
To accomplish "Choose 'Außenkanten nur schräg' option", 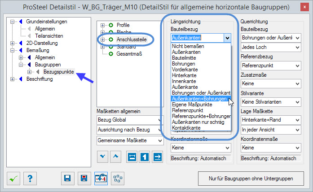I will click(201, 122).
